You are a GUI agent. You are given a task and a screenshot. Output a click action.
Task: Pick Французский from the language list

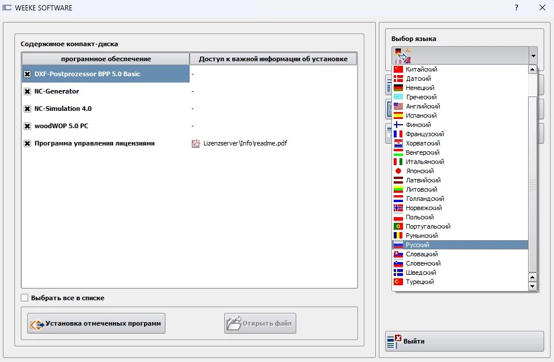click(460, 134)
